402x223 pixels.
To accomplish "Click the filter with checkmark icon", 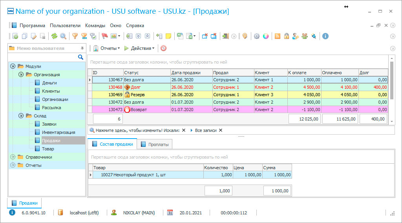I will [x=93, y=36].
